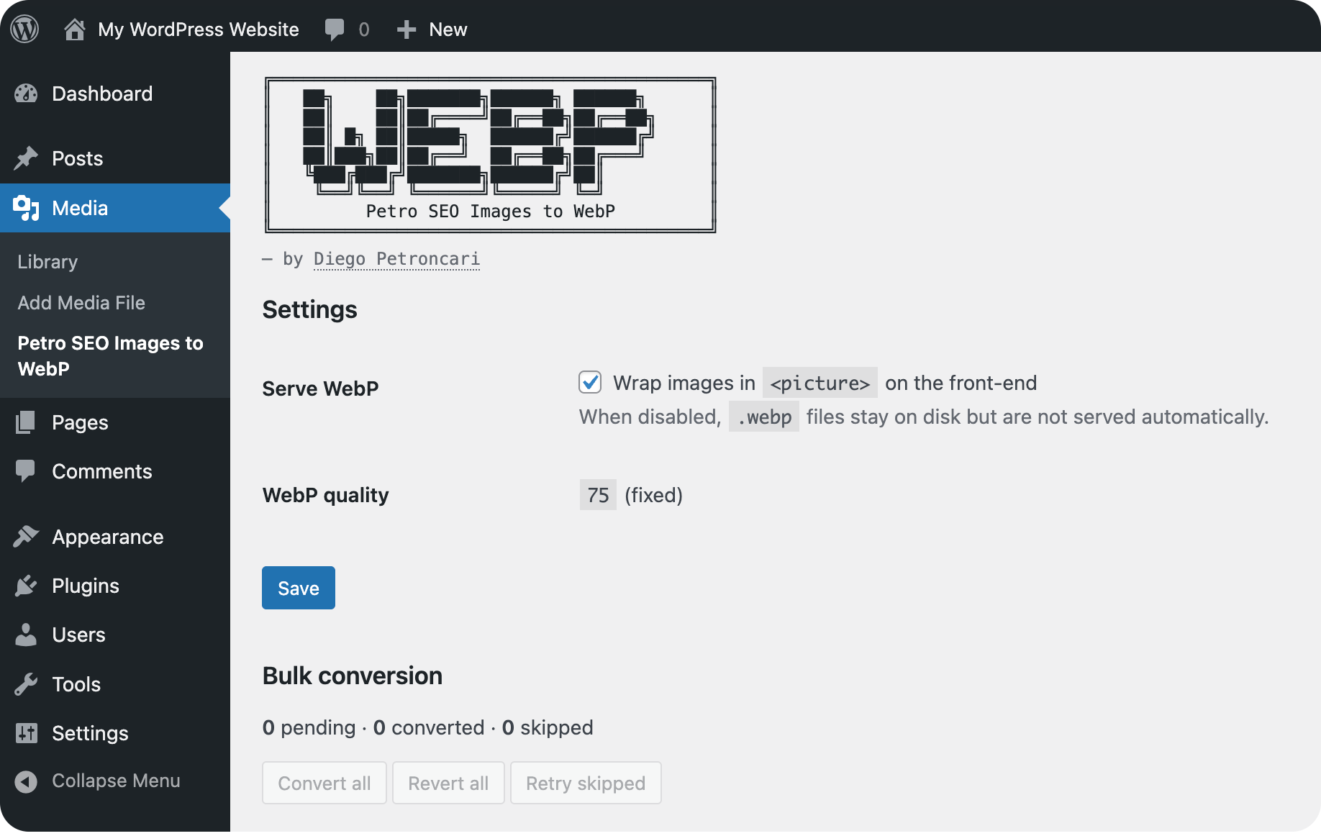Uncheck the Wrap images in picture checkbox
Viewport: 1321px width, 836px height.
pos(590,382)
